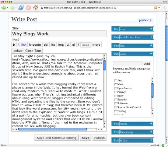
Task: Check the Privacy category
Action: point(115,92)
